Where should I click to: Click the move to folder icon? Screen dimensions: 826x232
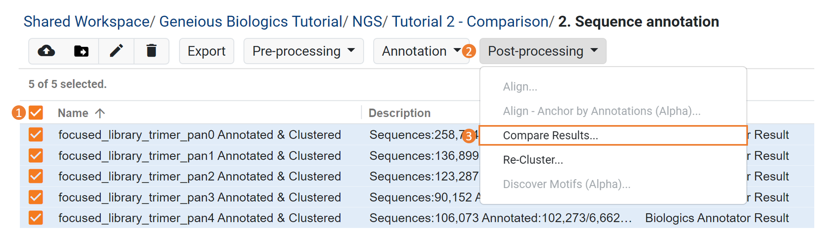pos(81,51)
